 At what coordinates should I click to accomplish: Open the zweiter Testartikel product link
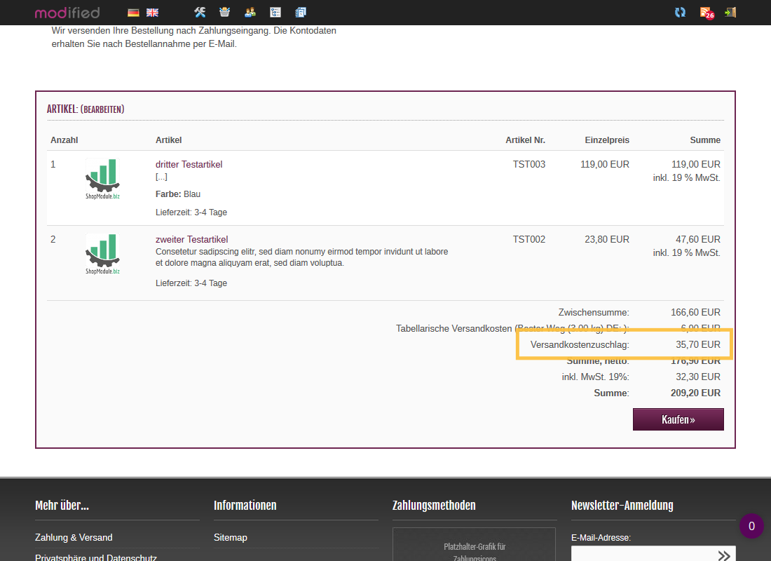tap(191, 239)
